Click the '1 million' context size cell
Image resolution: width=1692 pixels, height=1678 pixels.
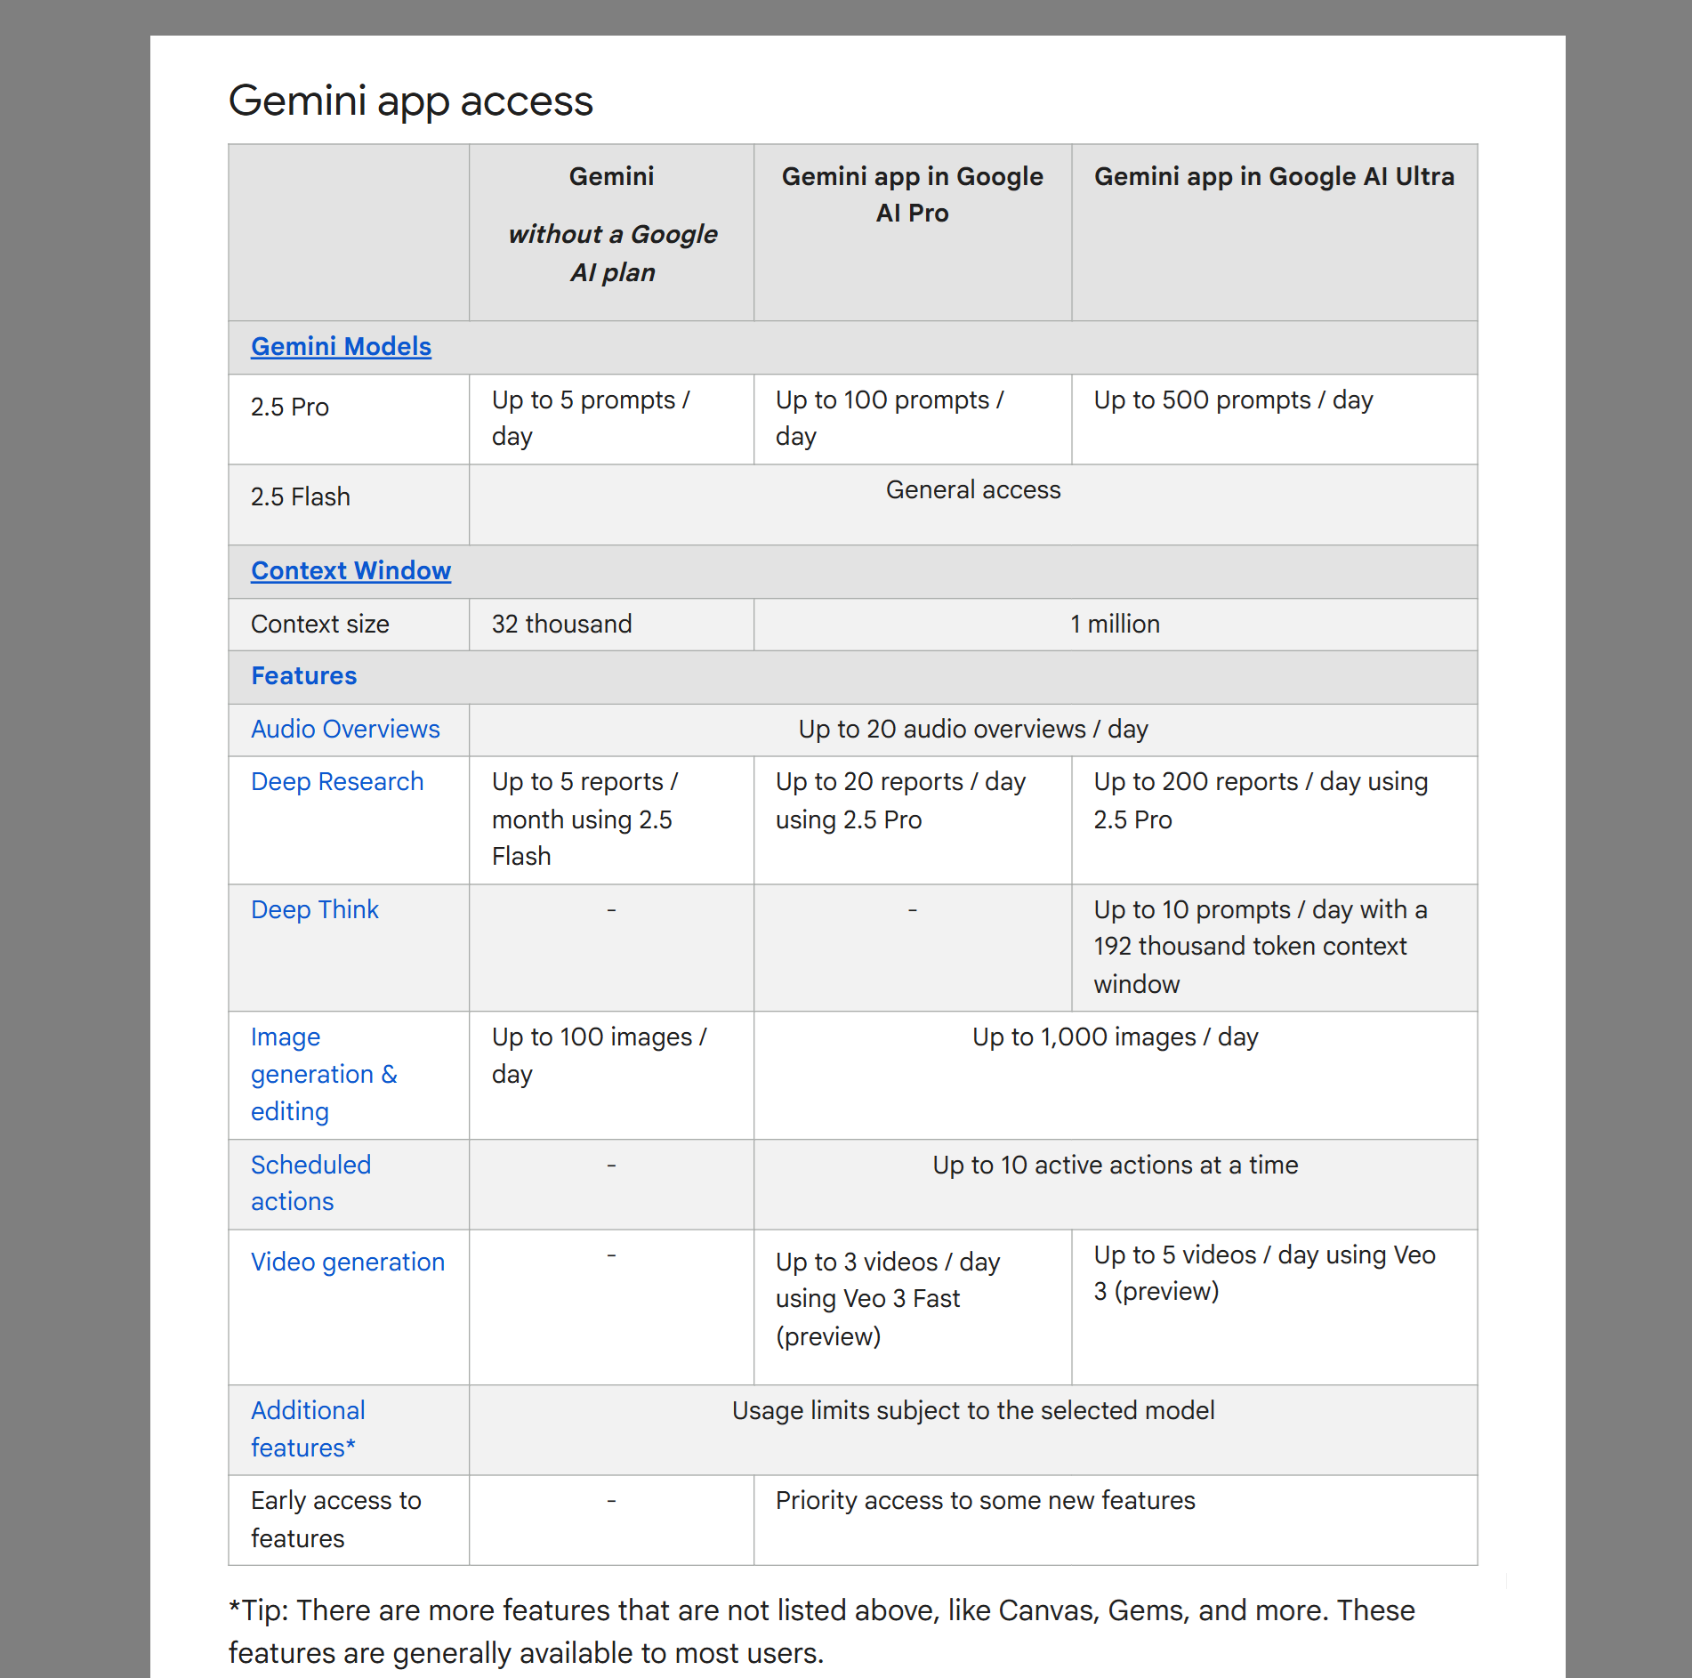coord(1115,624)
